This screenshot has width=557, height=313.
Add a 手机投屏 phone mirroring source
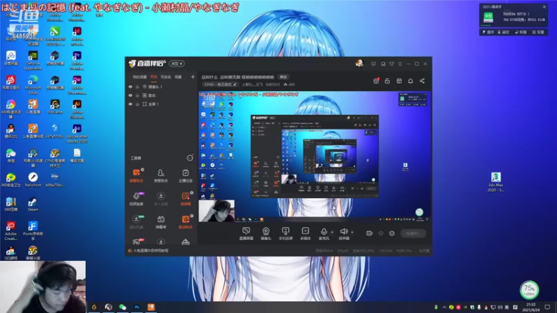tap(285, 234)
